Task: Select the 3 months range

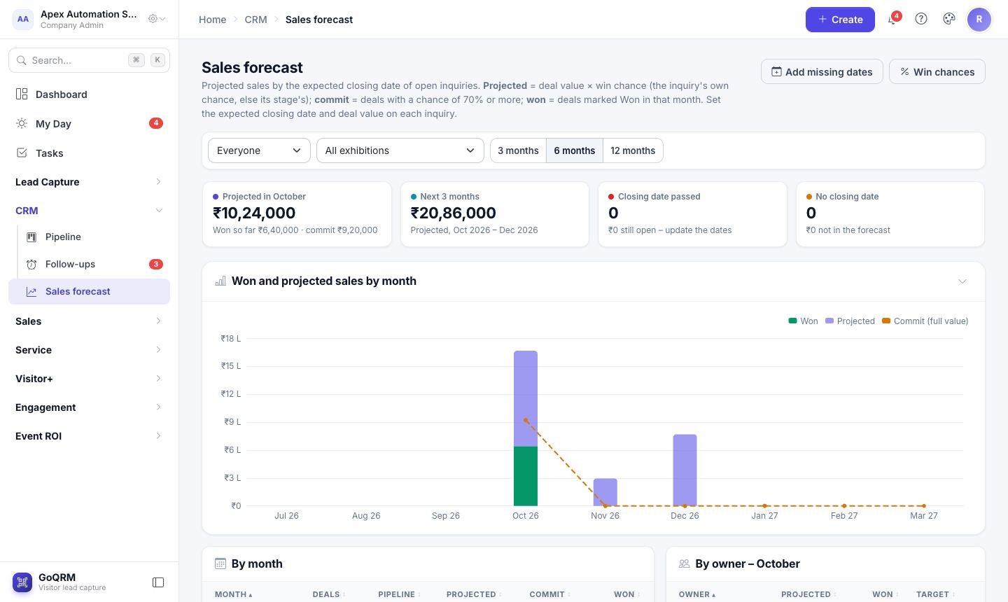Action: coord(518,150)
